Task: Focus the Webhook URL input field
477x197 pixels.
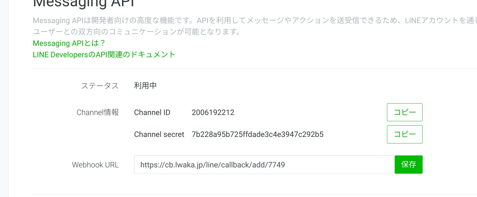Action: click(x=264, y=165)
